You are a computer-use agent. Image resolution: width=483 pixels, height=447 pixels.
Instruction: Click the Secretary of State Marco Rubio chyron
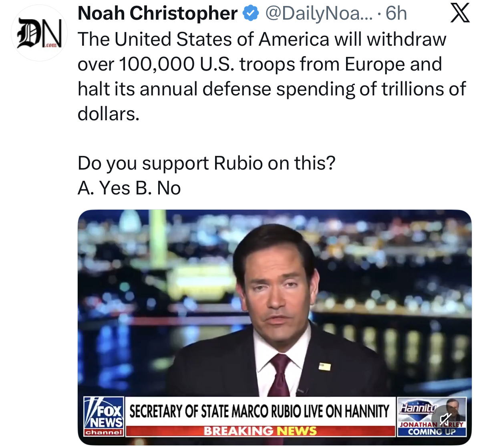click(x=260, y=411)
